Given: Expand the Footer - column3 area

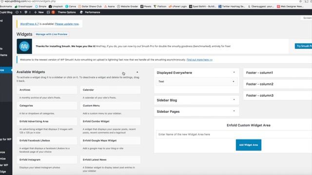Looking at the screenshot, I should (x=277, y=95).
